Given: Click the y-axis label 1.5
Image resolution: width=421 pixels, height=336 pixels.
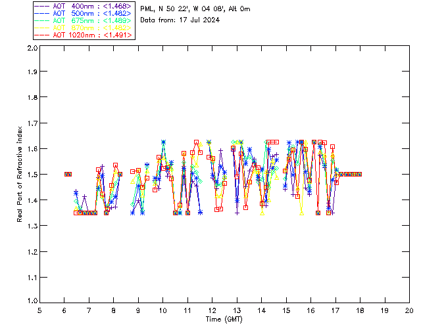Looking at the screenshot, I should pos(32,175).
